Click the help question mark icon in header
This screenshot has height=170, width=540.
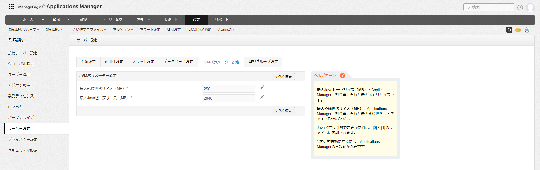520,8
